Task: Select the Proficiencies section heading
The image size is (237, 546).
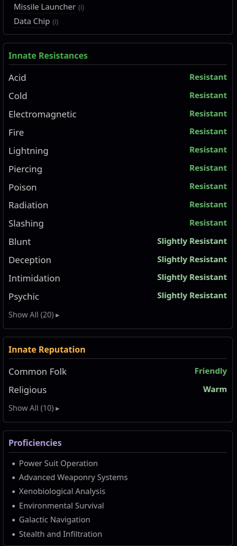Action: pyautogui.click(x=35, y=443)
